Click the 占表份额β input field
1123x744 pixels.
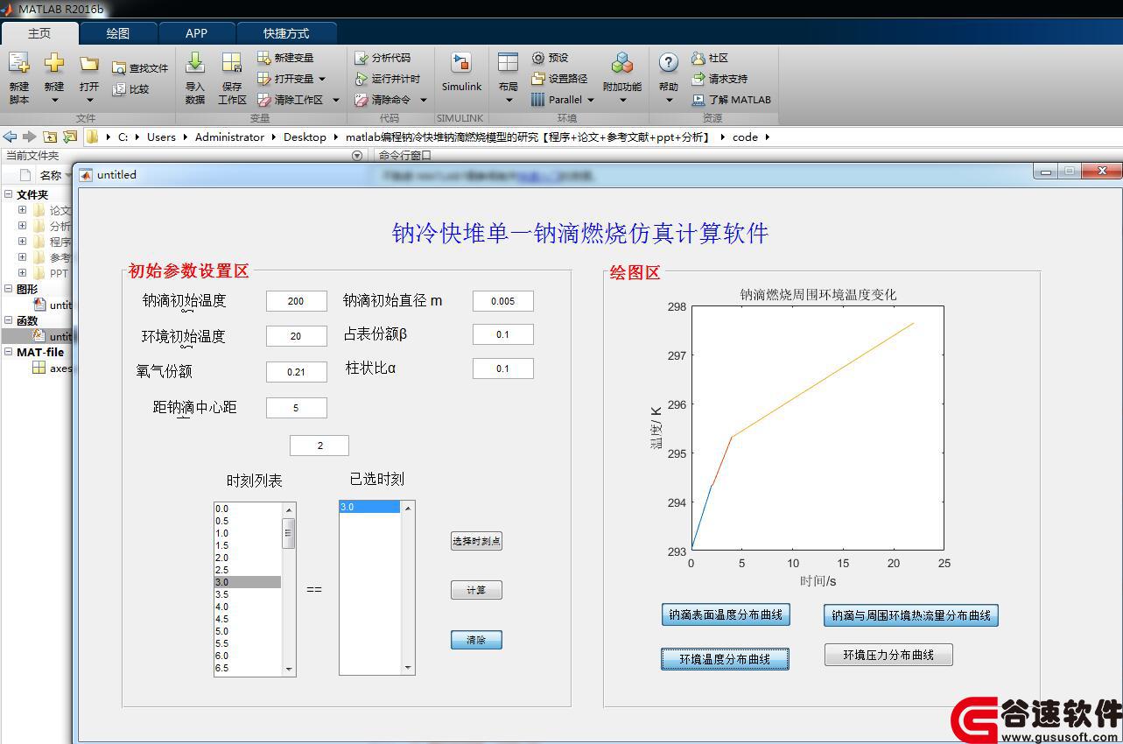(x=503, y=334)
